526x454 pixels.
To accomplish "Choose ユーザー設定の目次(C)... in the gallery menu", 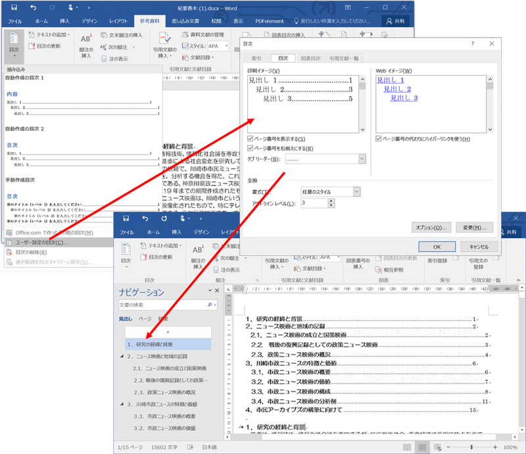I will [x=59, y=242].
